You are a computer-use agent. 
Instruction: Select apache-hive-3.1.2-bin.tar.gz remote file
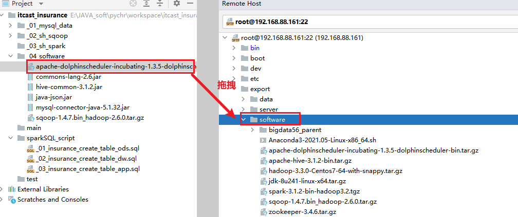(310, 161)
